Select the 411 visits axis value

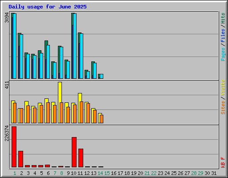[7, 85]
